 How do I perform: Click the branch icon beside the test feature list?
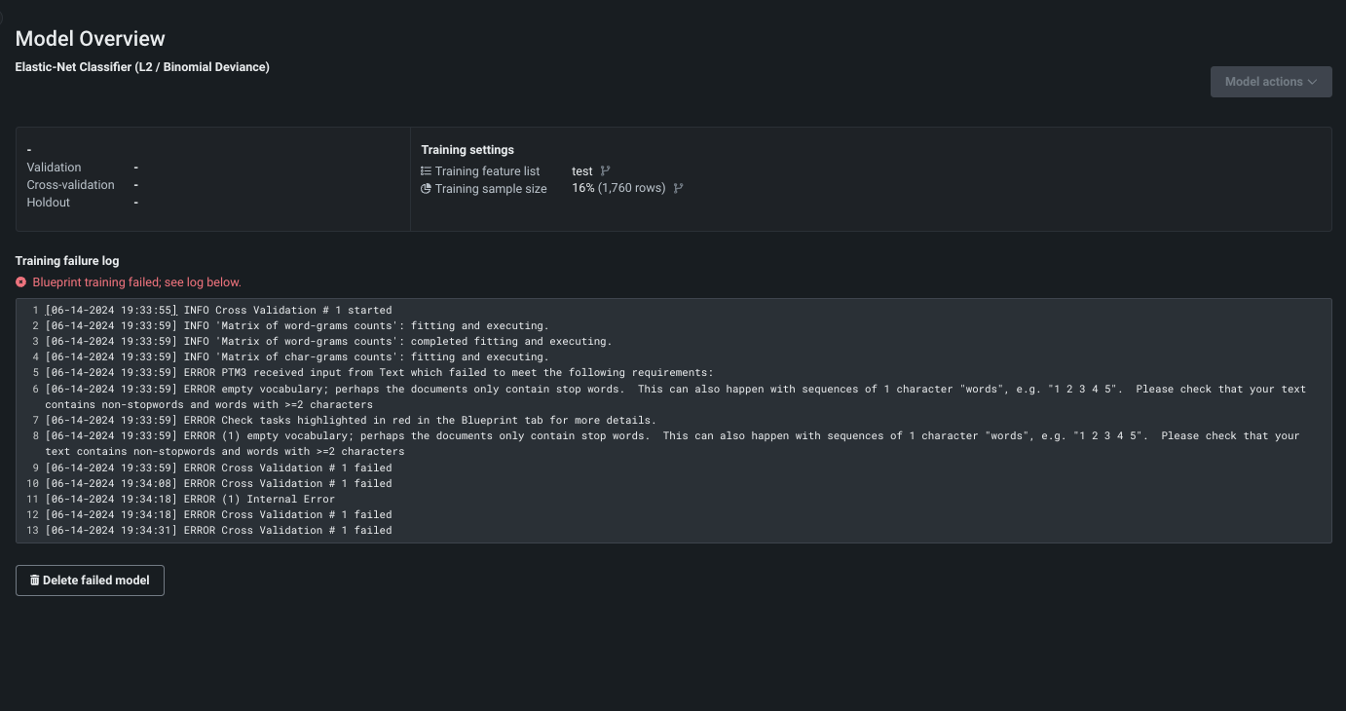tap(605, 171)
